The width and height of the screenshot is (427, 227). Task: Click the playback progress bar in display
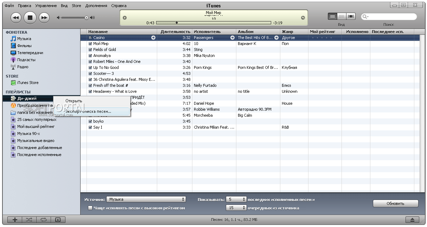[x=213, y=22]
